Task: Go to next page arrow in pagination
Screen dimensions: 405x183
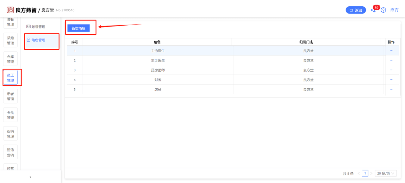Action: tap(371, 174)
